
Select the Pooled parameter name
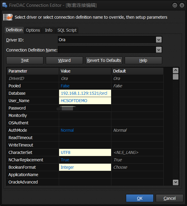(14, 86)
